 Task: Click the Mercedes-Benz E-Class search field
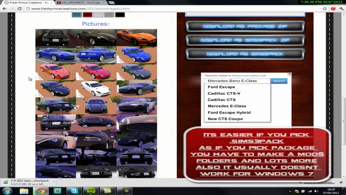[x=237, y=81]
